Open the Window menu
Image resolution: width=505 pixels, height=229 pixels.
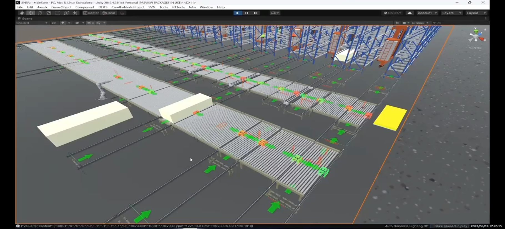tap(206, 7)
